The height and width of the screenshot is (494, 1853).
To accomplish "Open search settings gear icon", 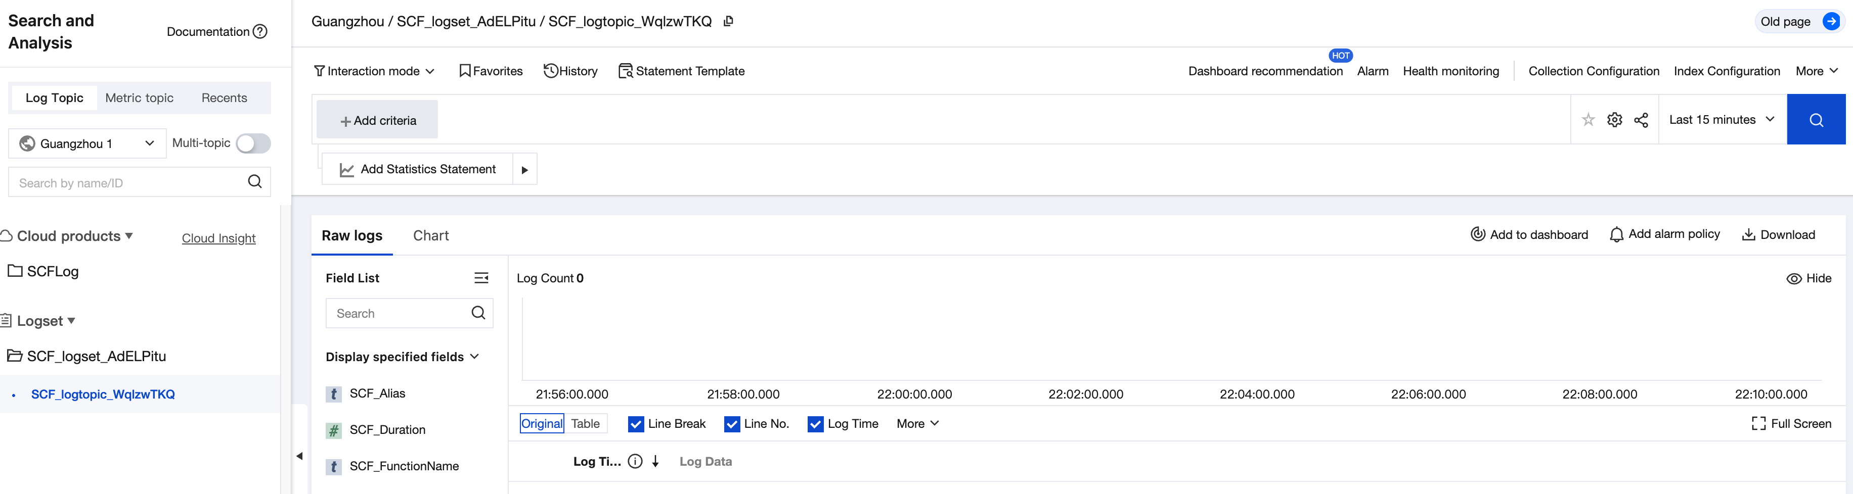I will click(1615, 120).
